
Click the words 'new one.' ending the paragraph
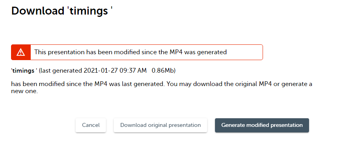click(x=24, y=92)
